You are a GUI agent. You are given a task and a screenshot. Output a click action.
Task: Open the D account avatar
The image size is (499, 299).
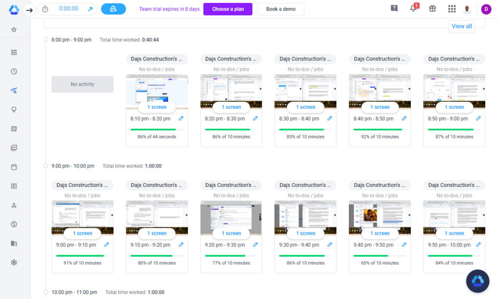(486, 9)
